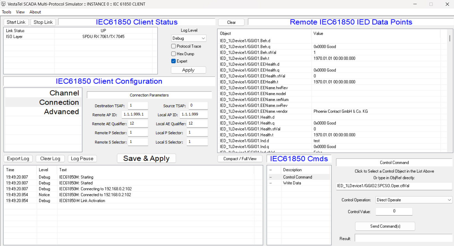Open the About menu
The height and width of the screenshot is (246, 454).
click(35, 12)
